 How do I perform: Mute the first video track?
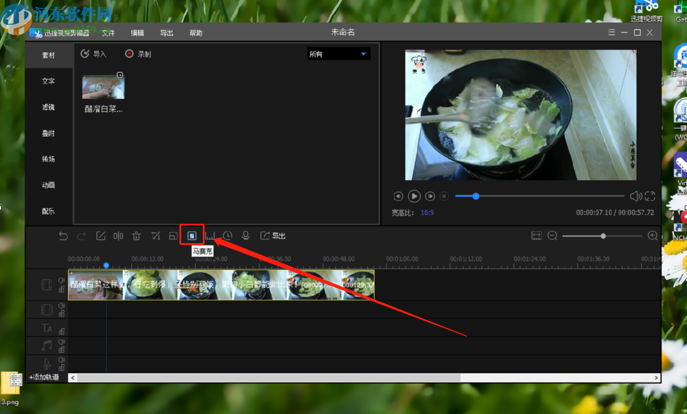tap(62, 281)
